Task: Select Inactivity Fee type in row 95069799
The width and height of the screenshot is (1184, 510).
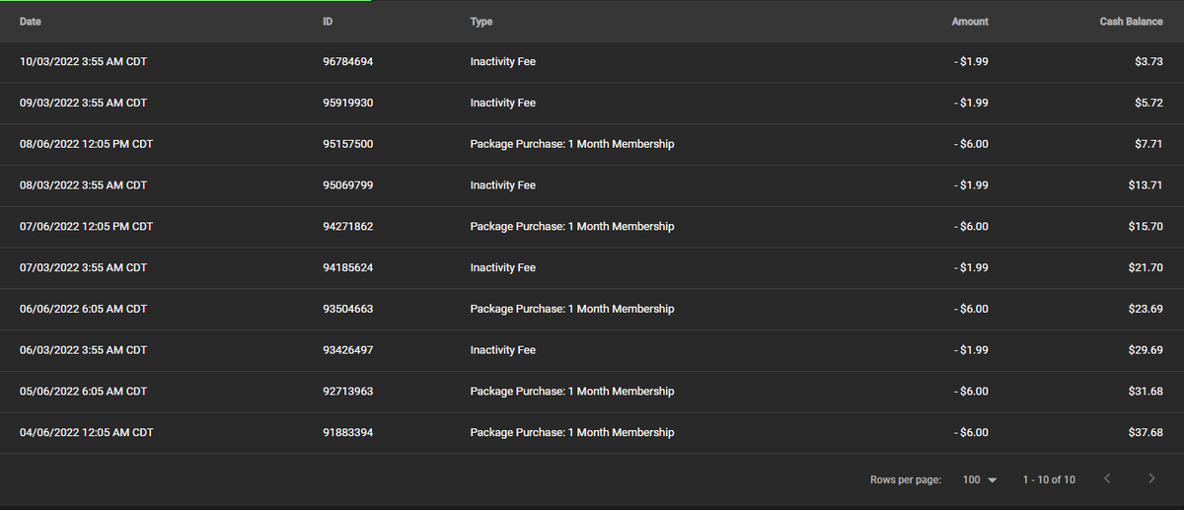Action: click(x=503, y=185)
